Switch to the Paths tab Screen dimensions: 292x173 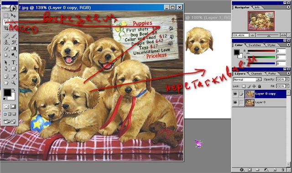pos(272,73)
